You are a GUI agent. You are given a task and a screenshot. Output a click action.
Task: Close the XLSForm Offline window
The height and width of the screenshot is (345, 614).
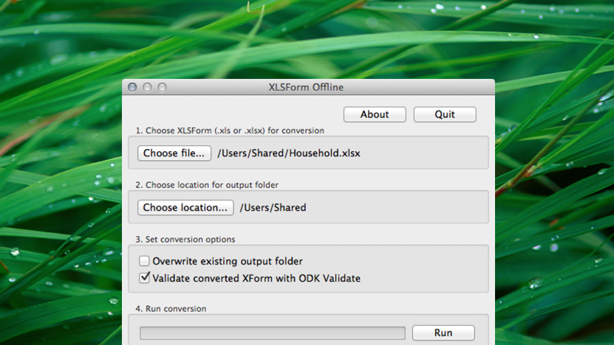tap(132, 87)
